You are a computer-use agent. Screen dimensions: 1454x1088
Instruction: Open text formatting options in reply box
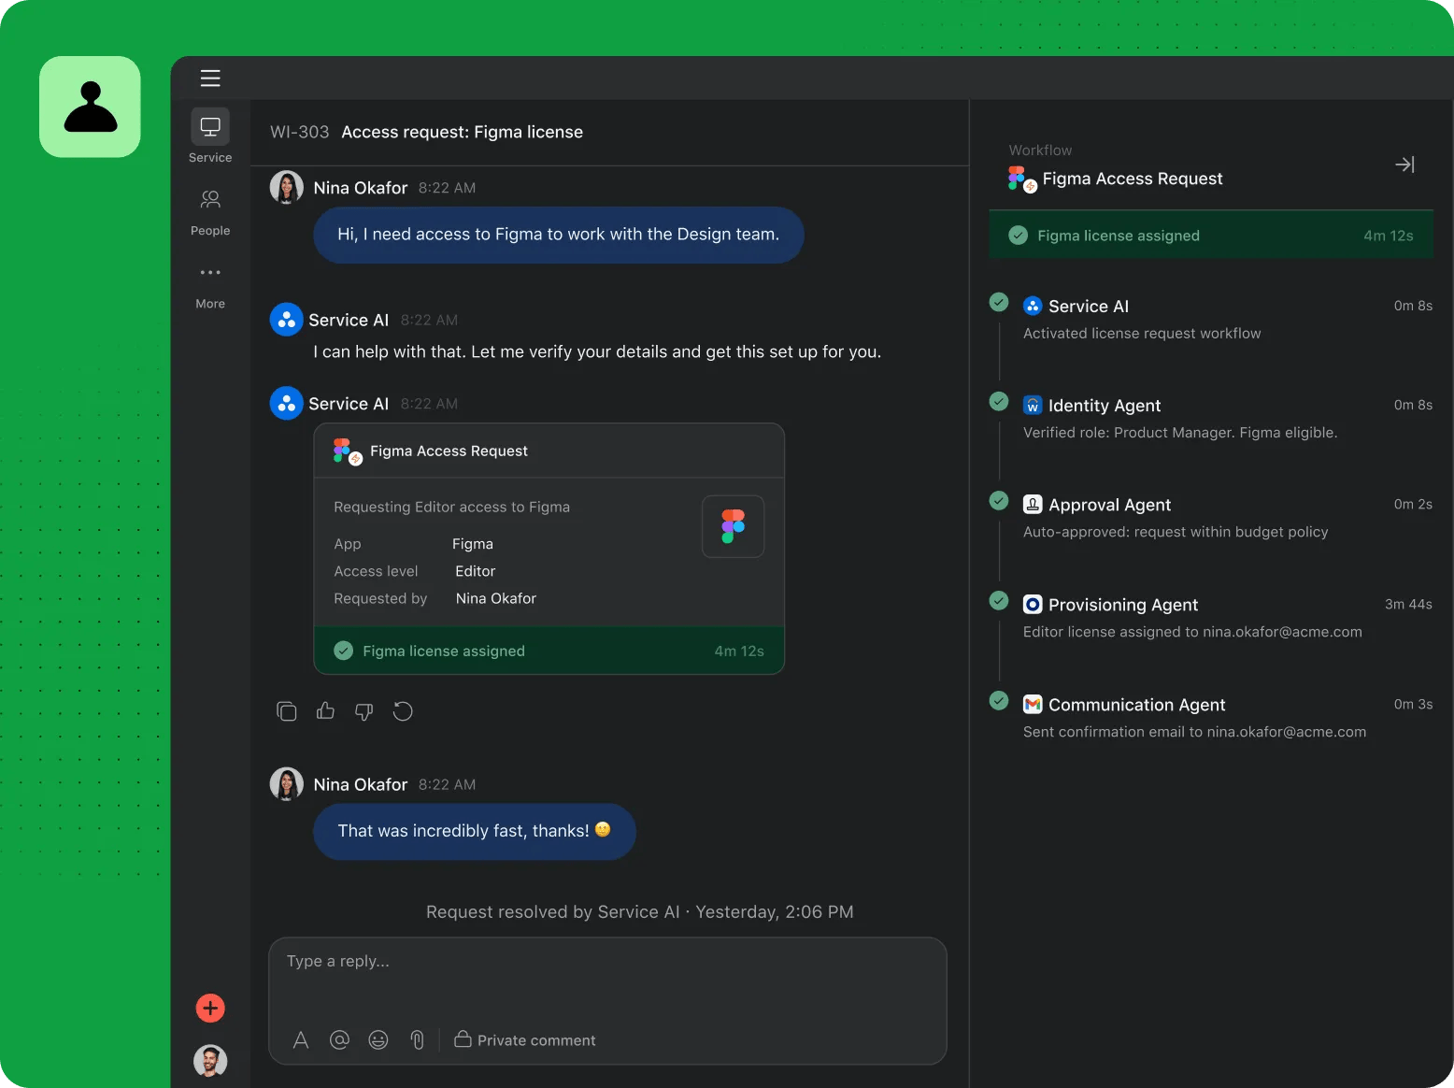[x=301, y=1040]
